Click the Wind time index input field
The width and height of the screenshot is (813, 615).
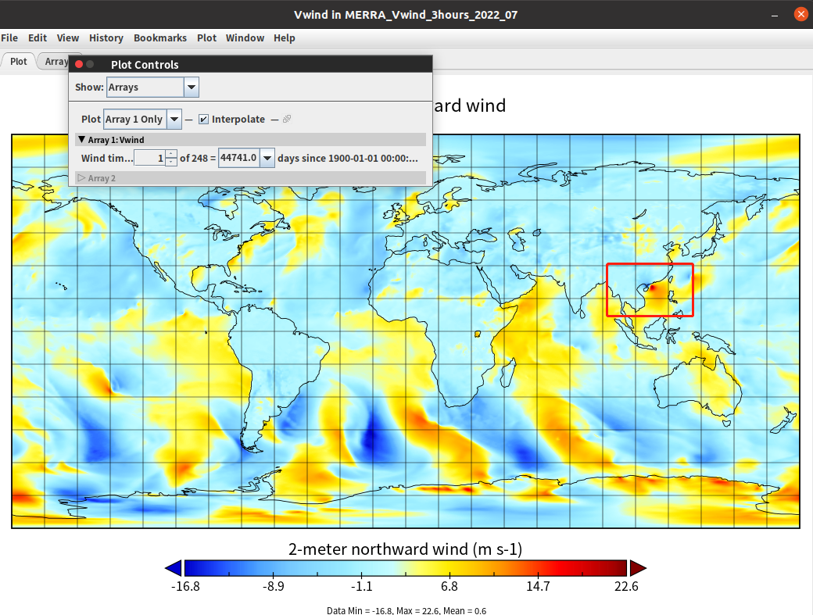(149, 158)
